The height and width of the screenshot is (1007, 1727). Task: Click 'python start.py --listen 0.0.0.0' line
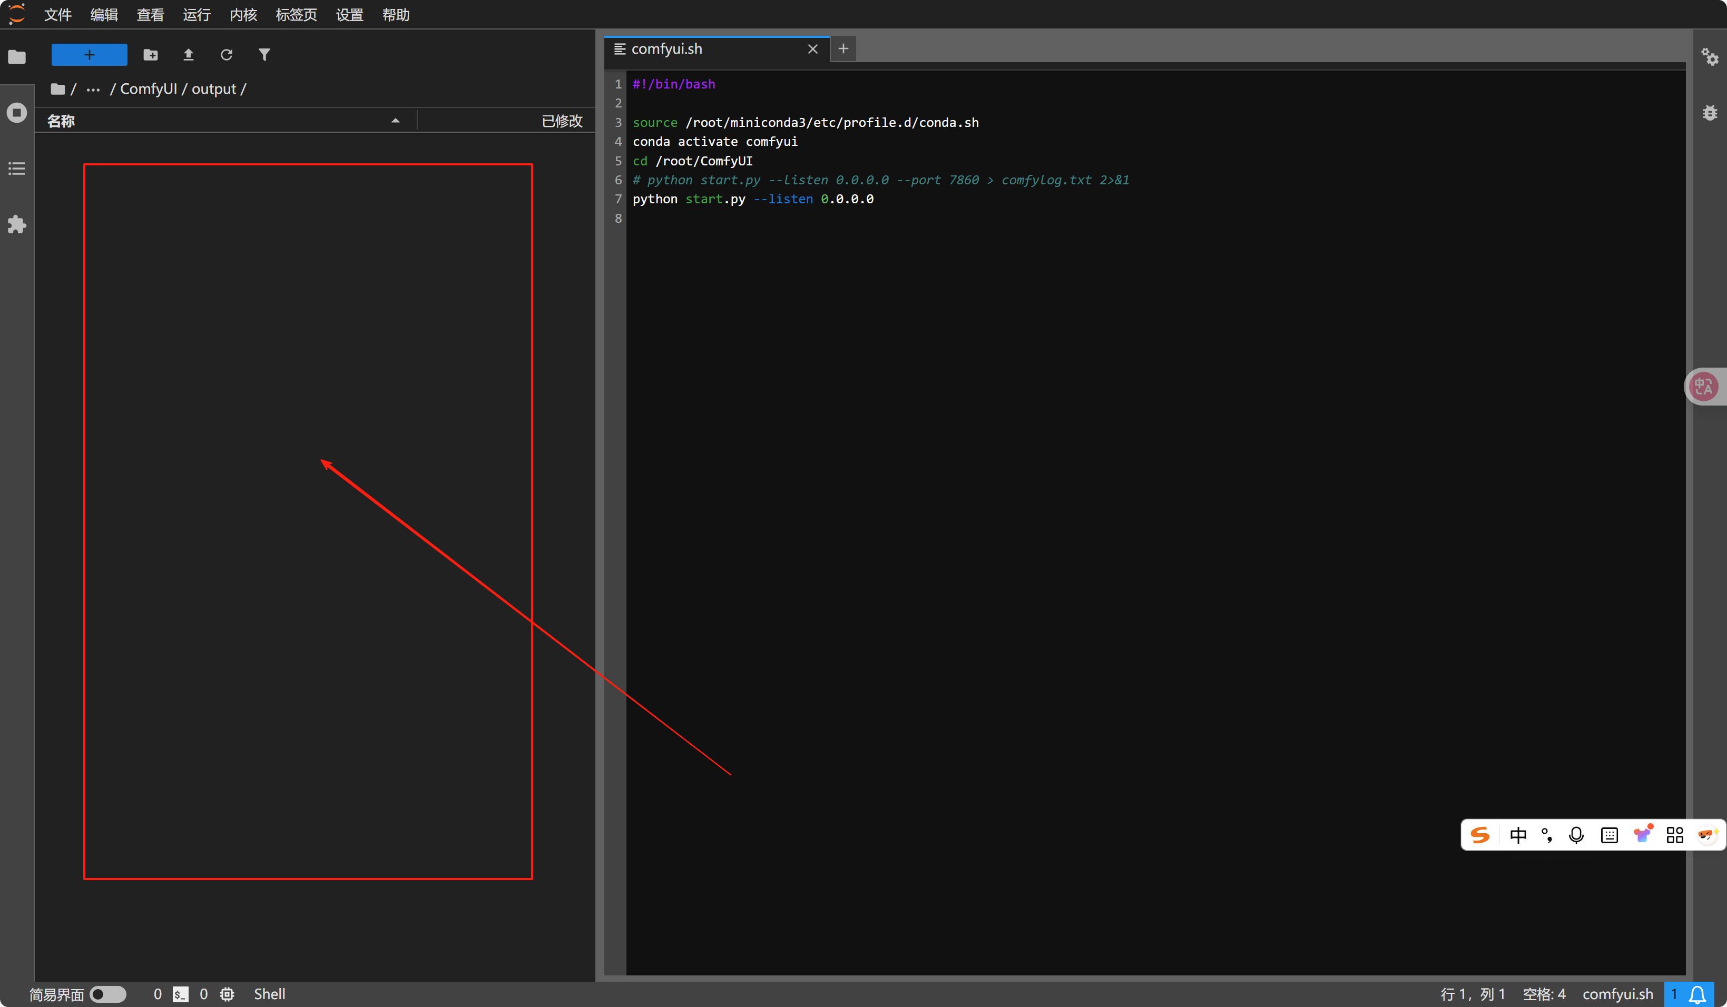[752, 199]
